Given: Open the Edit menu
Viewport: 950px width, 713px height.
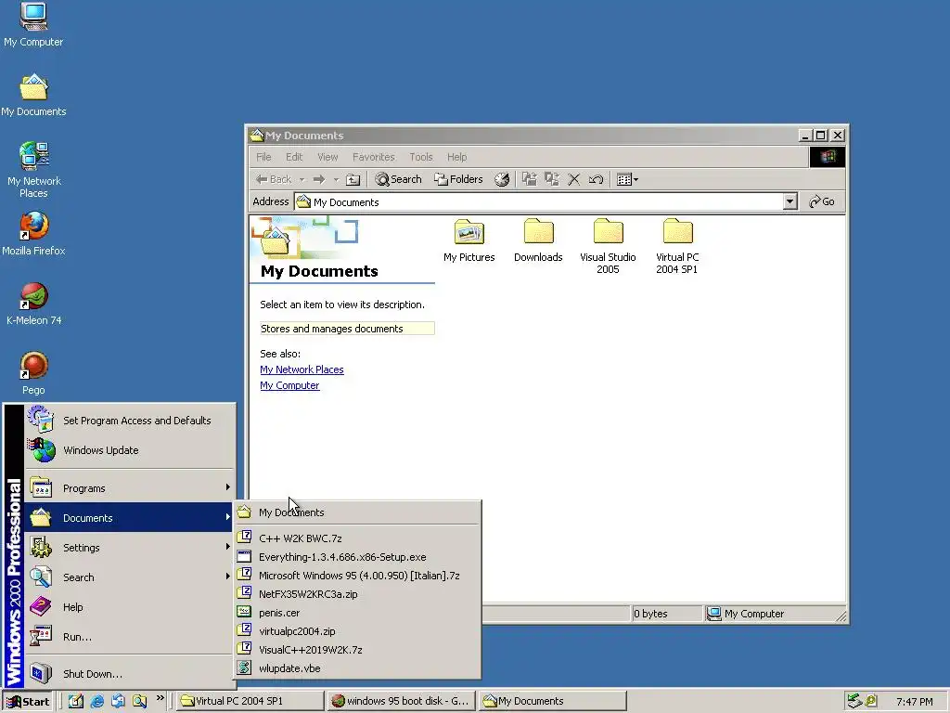Looking at the screenshot, I should (294, 157).
